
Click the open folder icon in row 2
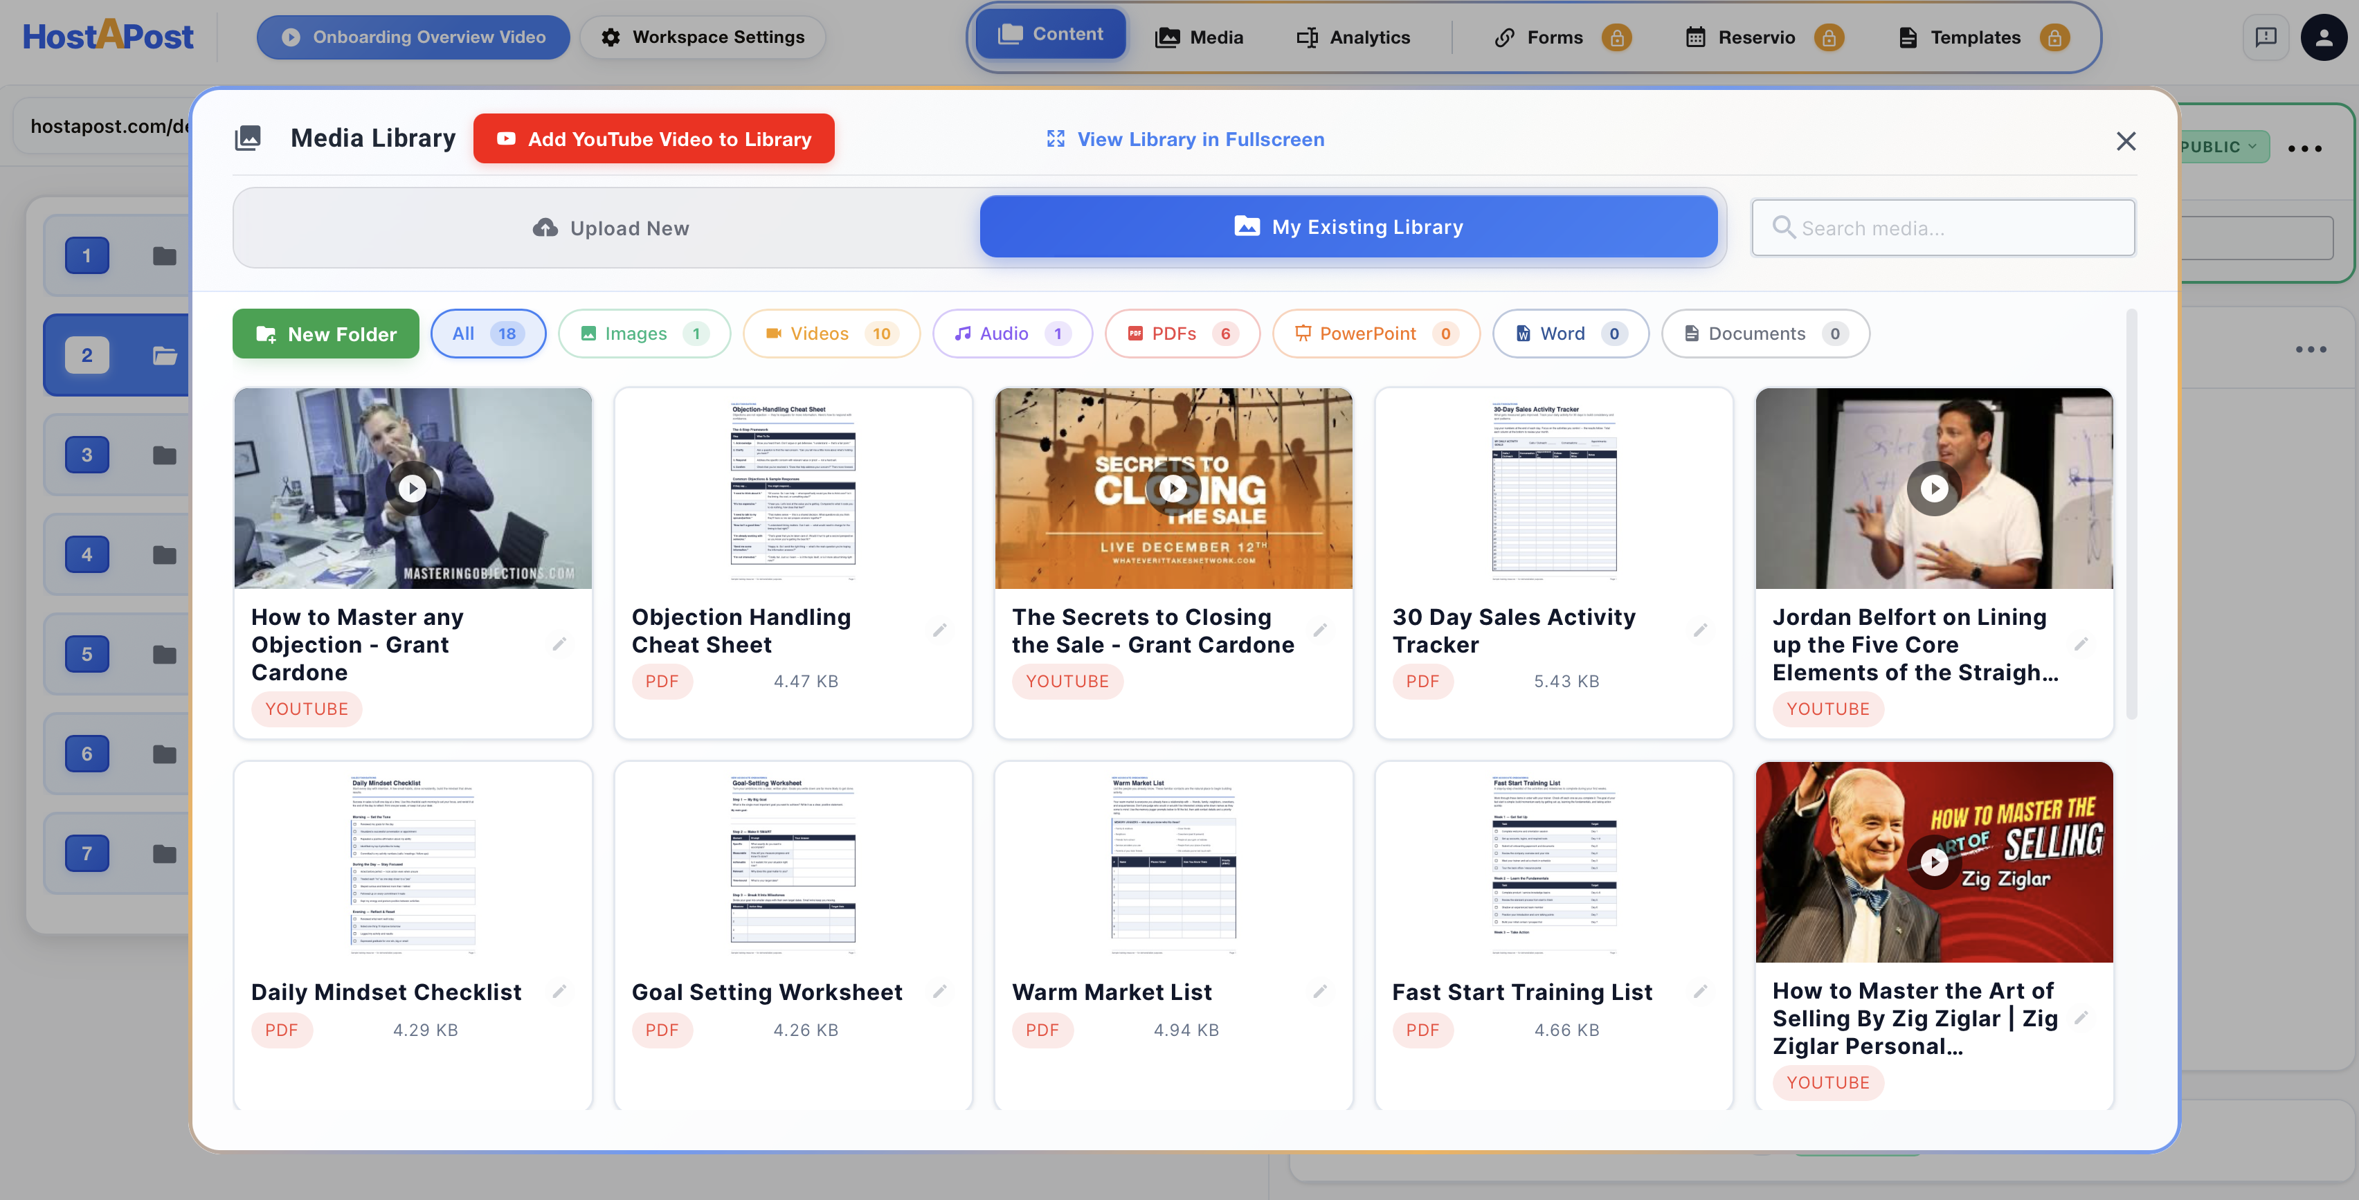pos(164,355)
